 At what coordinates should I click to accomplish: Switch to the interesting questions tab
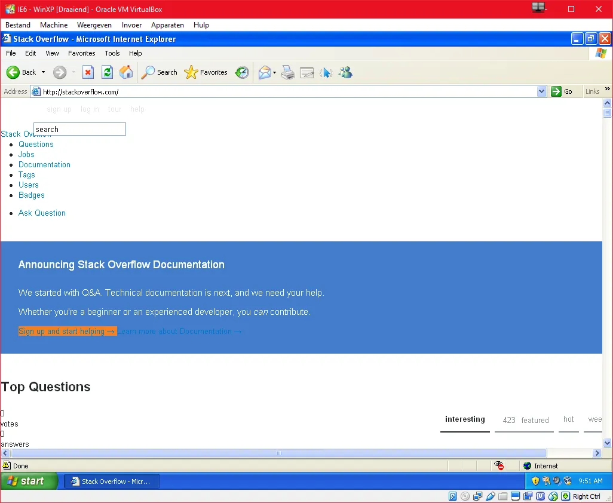pos(465,419)
